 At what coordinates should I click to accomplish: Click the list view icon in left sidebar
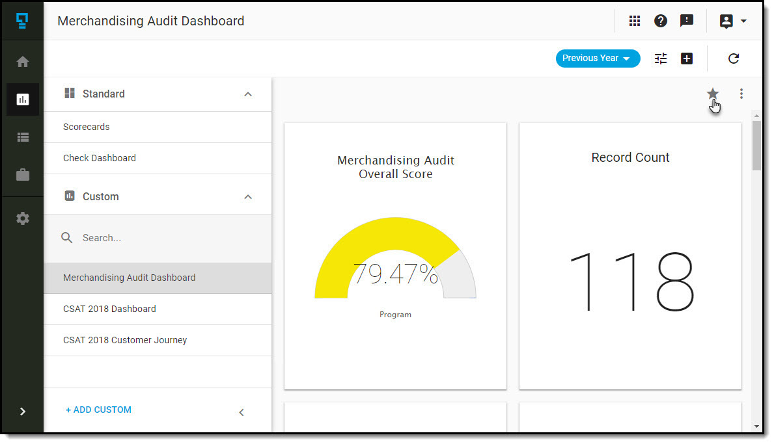(x=22, y=137)
